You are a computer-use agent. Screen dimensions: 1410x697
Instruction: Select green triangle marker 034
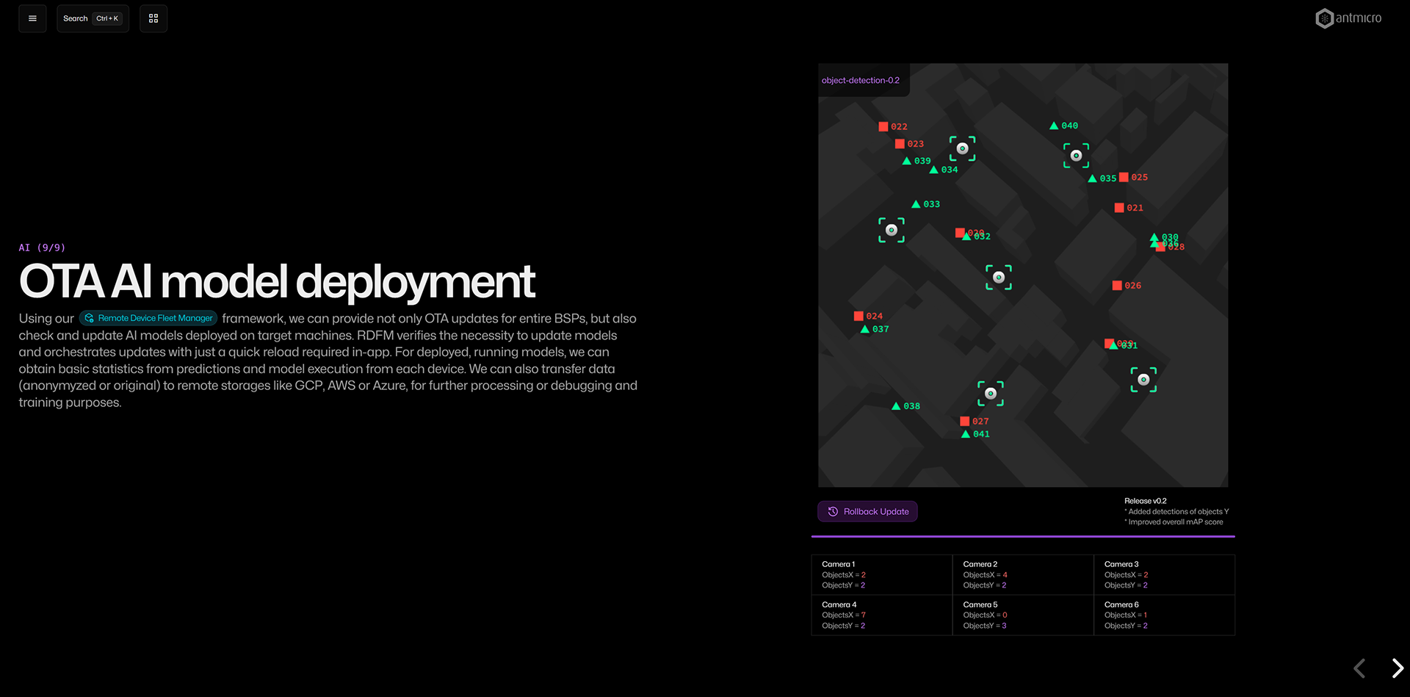click(x=934, y=170)
